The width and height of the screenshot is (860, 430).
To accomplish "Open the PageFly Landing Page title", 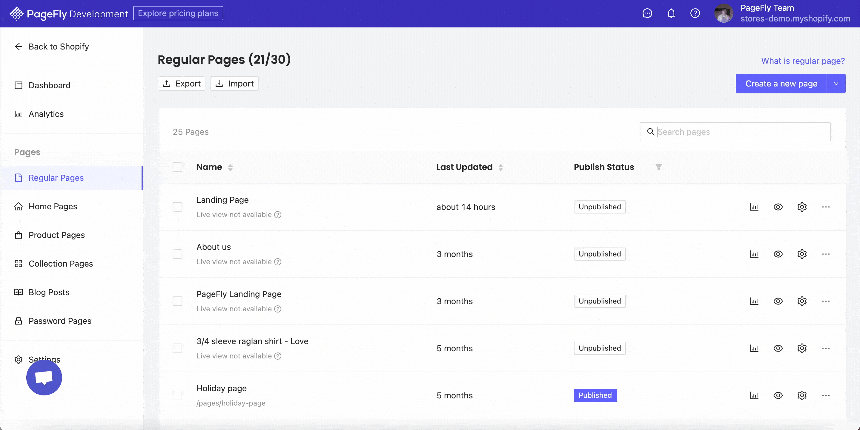I will coord(239,294).
